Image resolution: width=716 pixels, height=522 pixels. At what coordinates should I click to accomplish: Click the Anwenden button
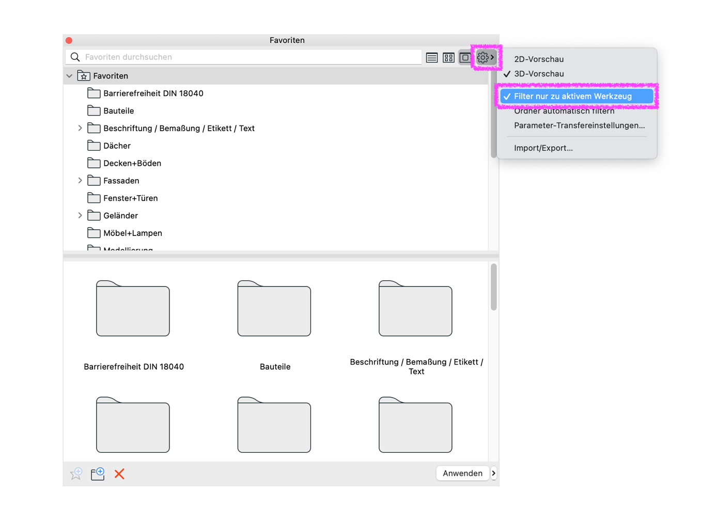point(462,473)
